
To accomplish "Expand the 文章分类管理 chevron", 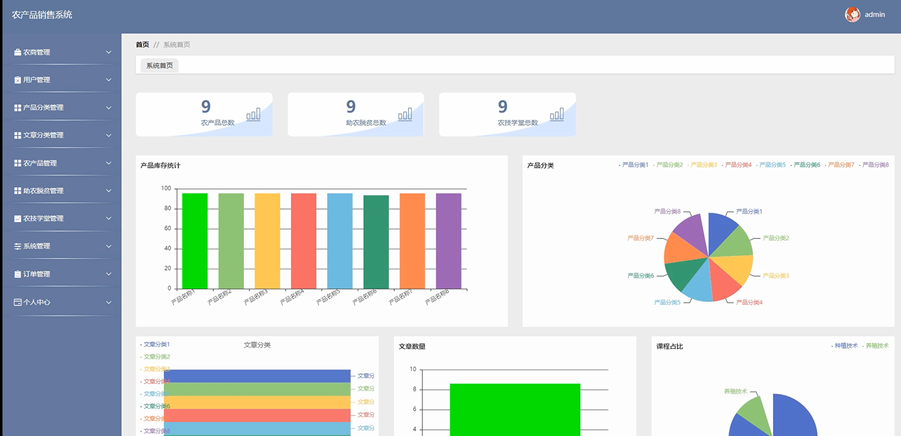I will coord(108,135).
